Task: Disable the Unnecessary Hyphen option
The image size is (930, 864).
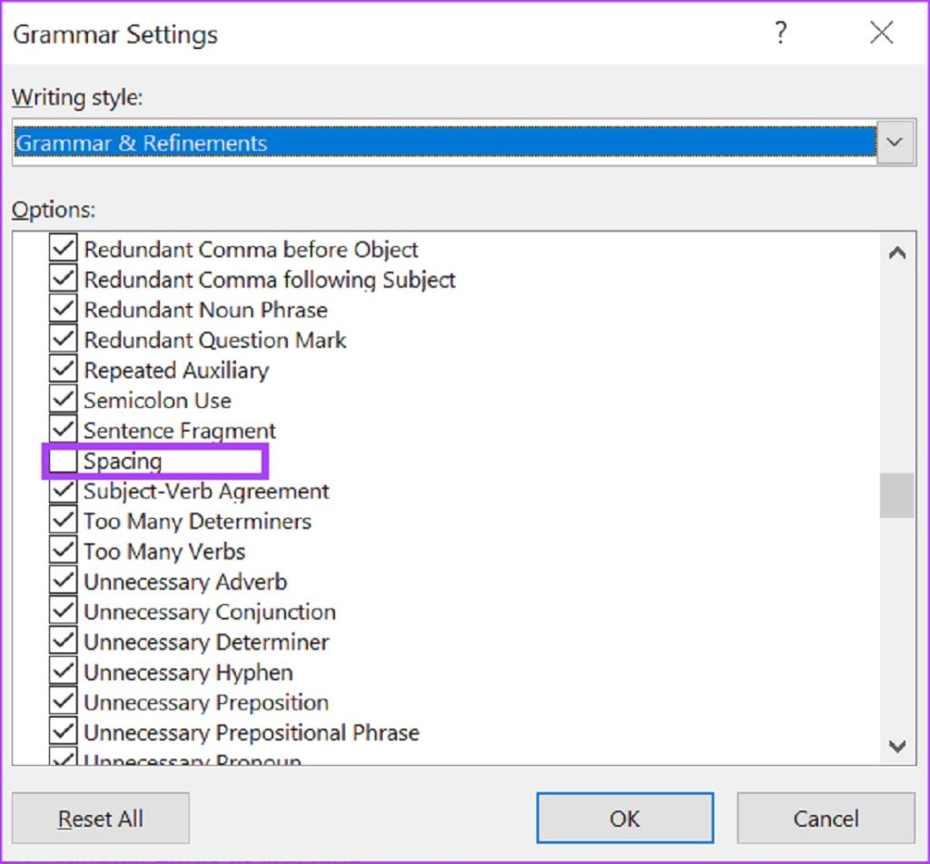Action: pyautogui.click(x=63, y=671)
